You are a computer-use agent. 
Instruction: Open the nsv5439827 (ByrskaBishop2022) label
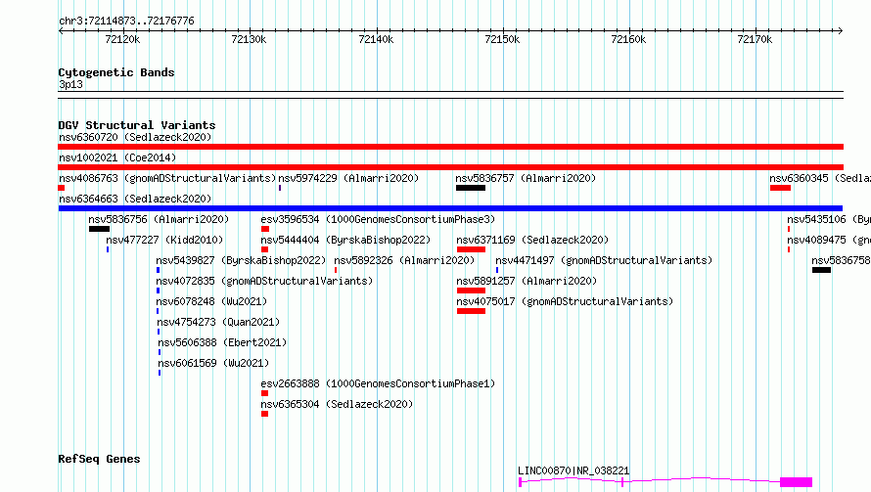tap(241, 260)
